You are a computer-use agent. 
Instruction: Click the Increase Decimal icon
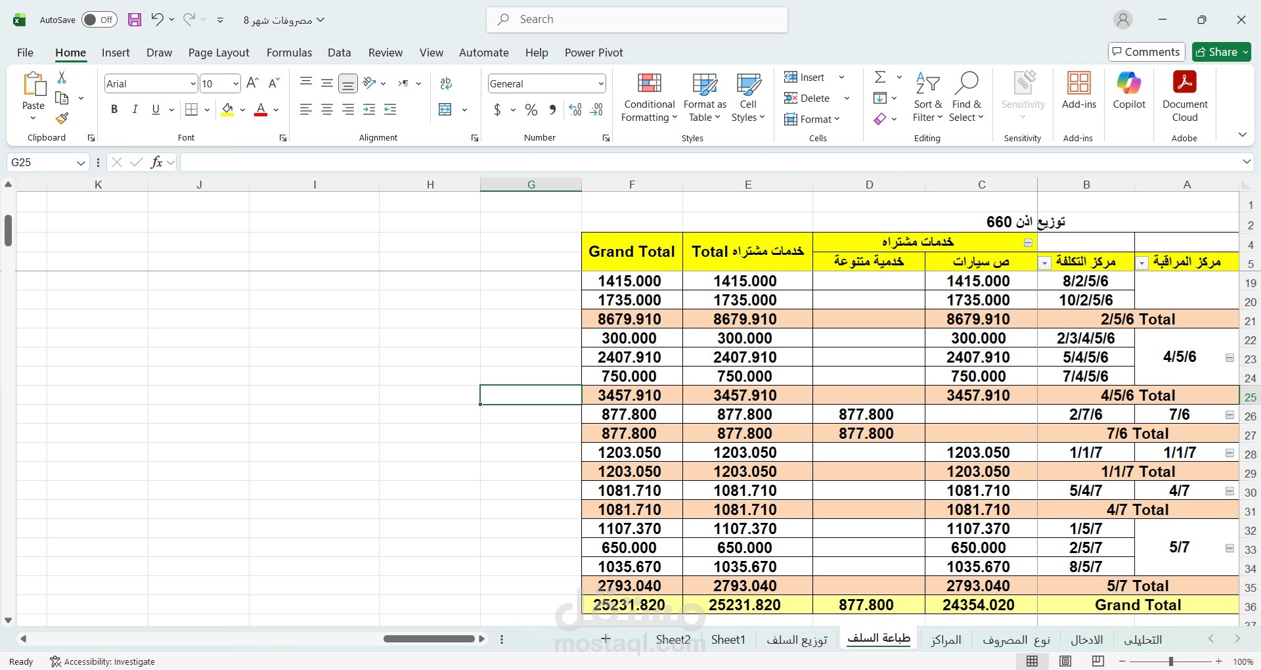pyautogui.click(x=575, y=110)
